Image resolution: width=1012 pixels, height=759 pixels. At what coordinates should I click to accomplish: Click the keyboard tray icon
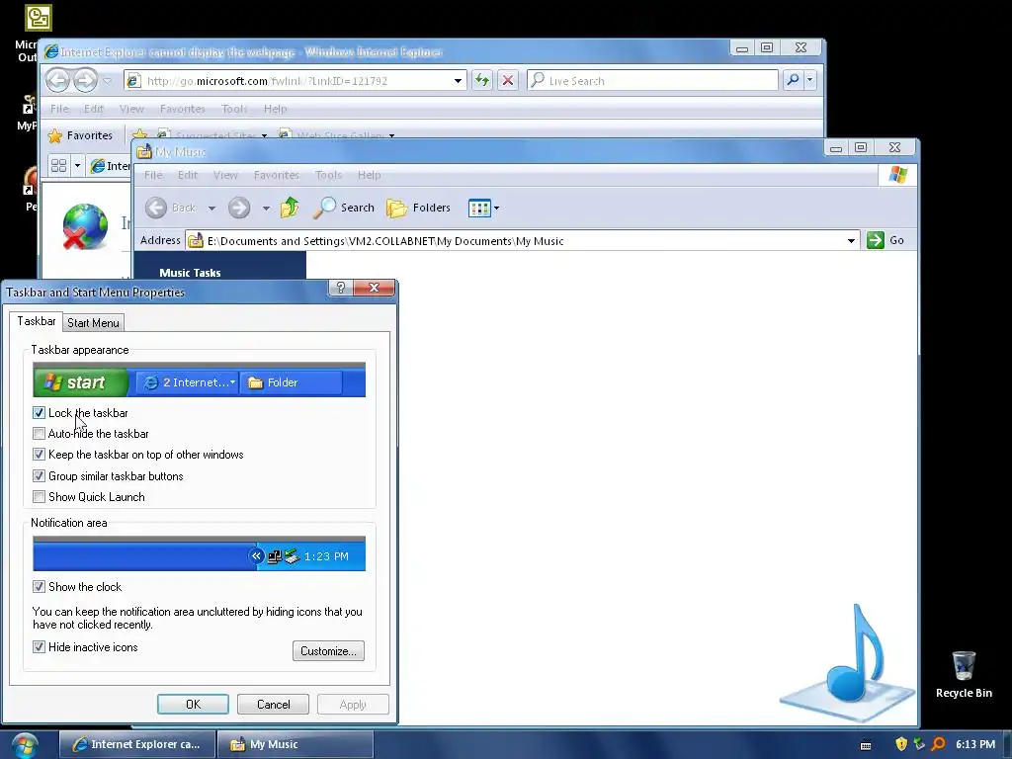pos(866,745)
